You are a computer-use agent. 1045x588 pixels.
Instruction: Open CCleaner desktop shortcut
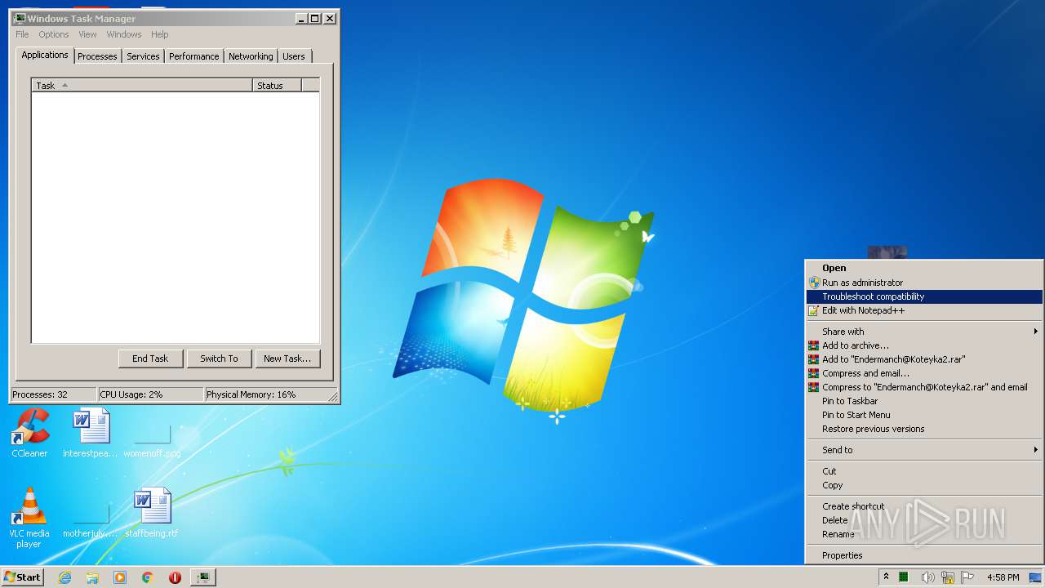(29, 433)
